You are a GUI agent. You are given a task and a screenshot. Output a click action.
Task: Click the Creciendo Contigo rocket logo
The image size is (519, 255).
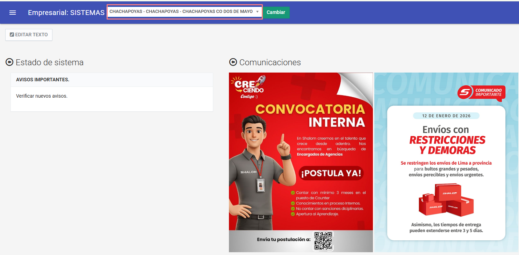[x=248, y=87]
